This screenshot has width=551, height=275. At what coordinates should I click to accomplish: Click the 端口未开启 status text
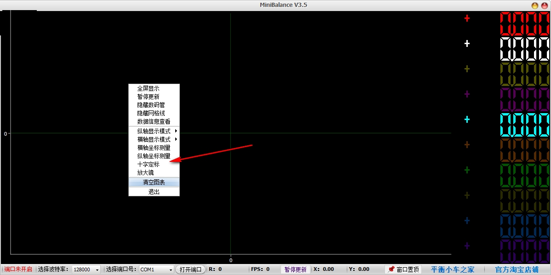pos(18,269)
